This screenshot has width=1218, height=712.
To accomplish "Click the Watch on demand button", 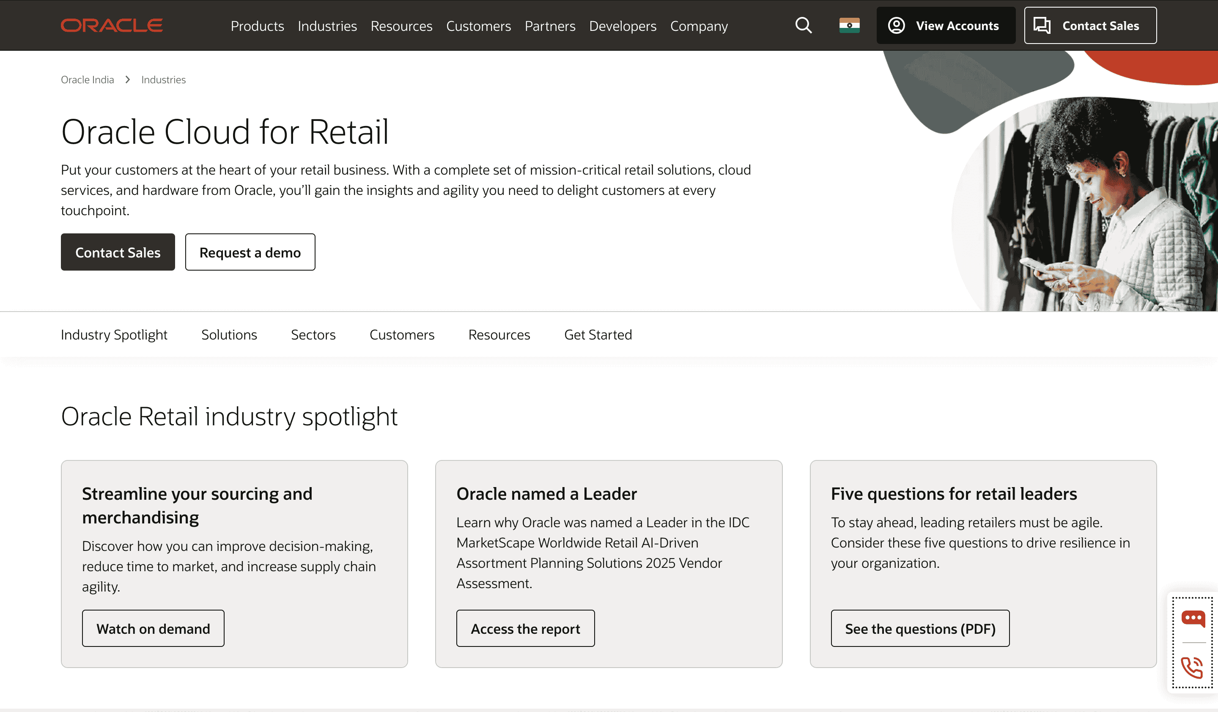I will point(153,628).
